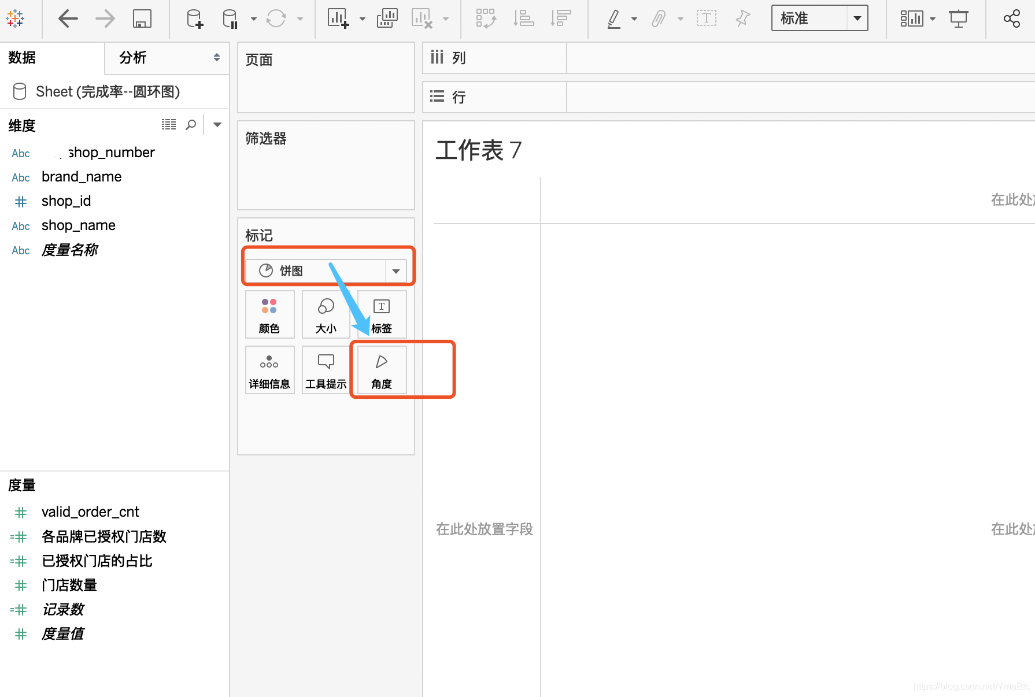Click the 在此处放置字段 drop area
The height and width of the screenshot is (697, 1035).
(x=485, y=529)
